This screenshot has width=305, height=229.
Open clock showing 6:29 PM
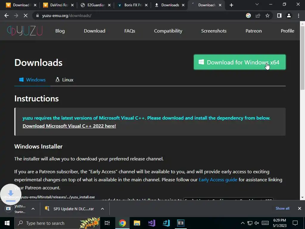279,223
